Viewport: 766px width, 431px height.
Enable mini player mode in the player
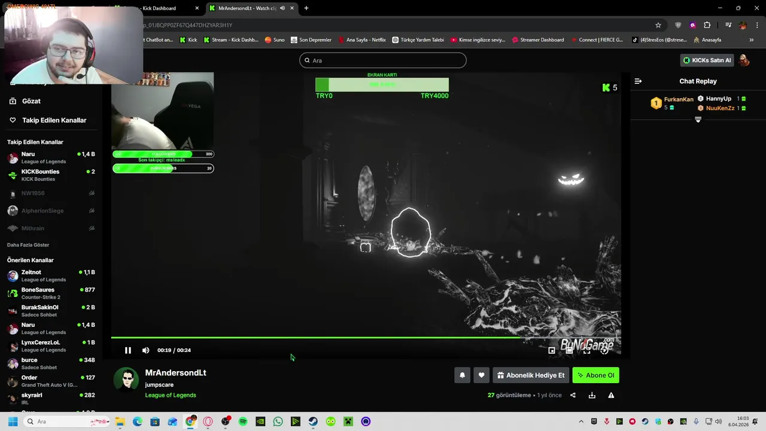tap(551, 350)
